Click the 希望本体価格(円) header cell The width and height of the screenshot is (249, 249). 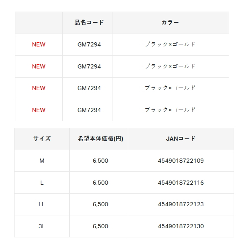click(x=100, y=139)
